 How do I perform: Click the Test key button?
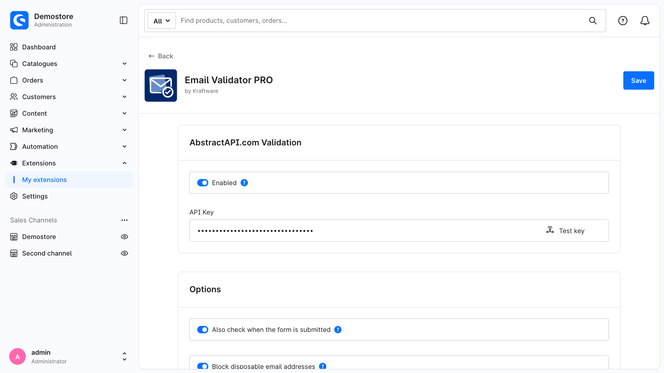click(565, 231)
